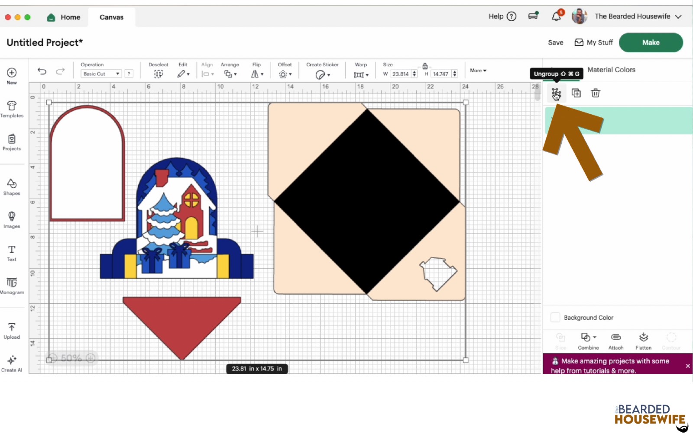
Task: Toggle the size lock for proportional scaling
Action: [425, 66]
